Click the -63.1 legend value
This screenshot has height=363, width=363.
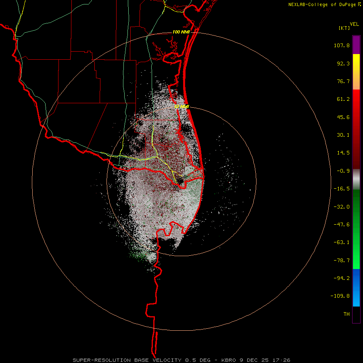342,242
